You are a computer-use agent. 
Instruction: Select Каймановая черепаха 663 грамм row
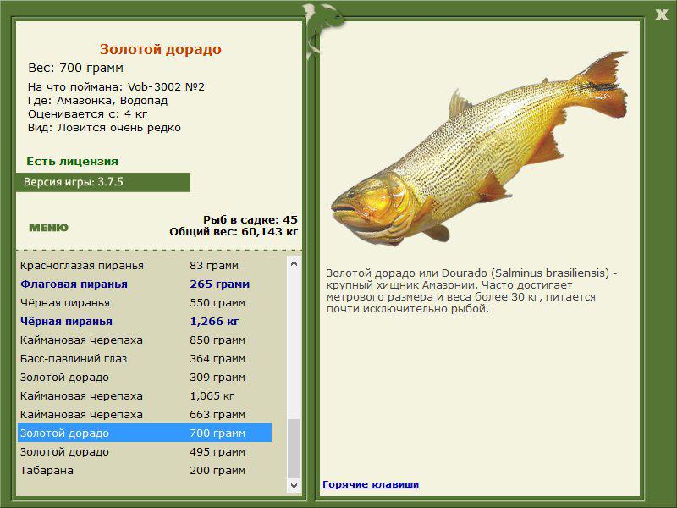coord(145,414)
